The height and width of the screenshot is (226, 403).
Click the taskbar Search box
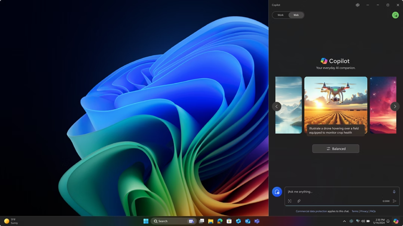(173, 221)
